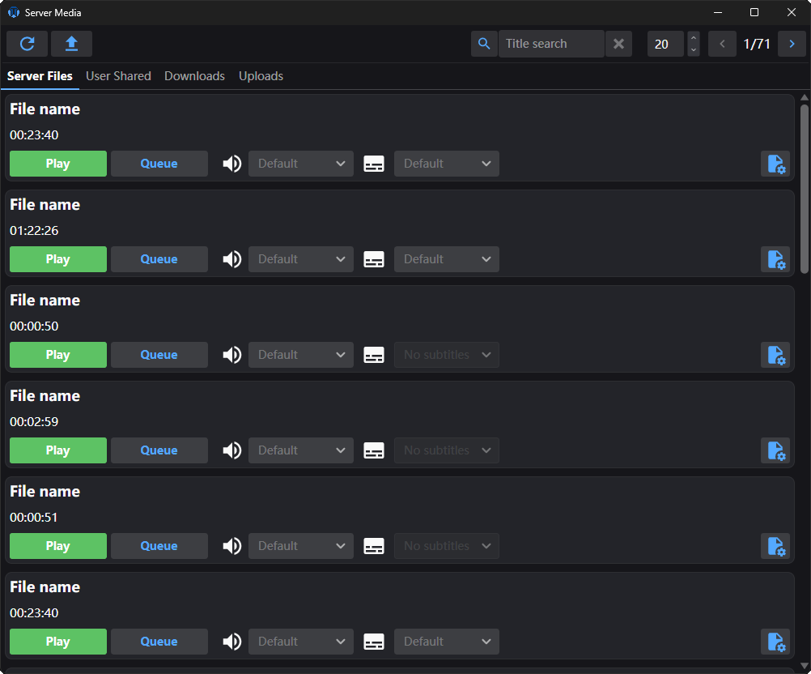Open file settings for the 00:00:50 entry

click(x=775, y=355)
